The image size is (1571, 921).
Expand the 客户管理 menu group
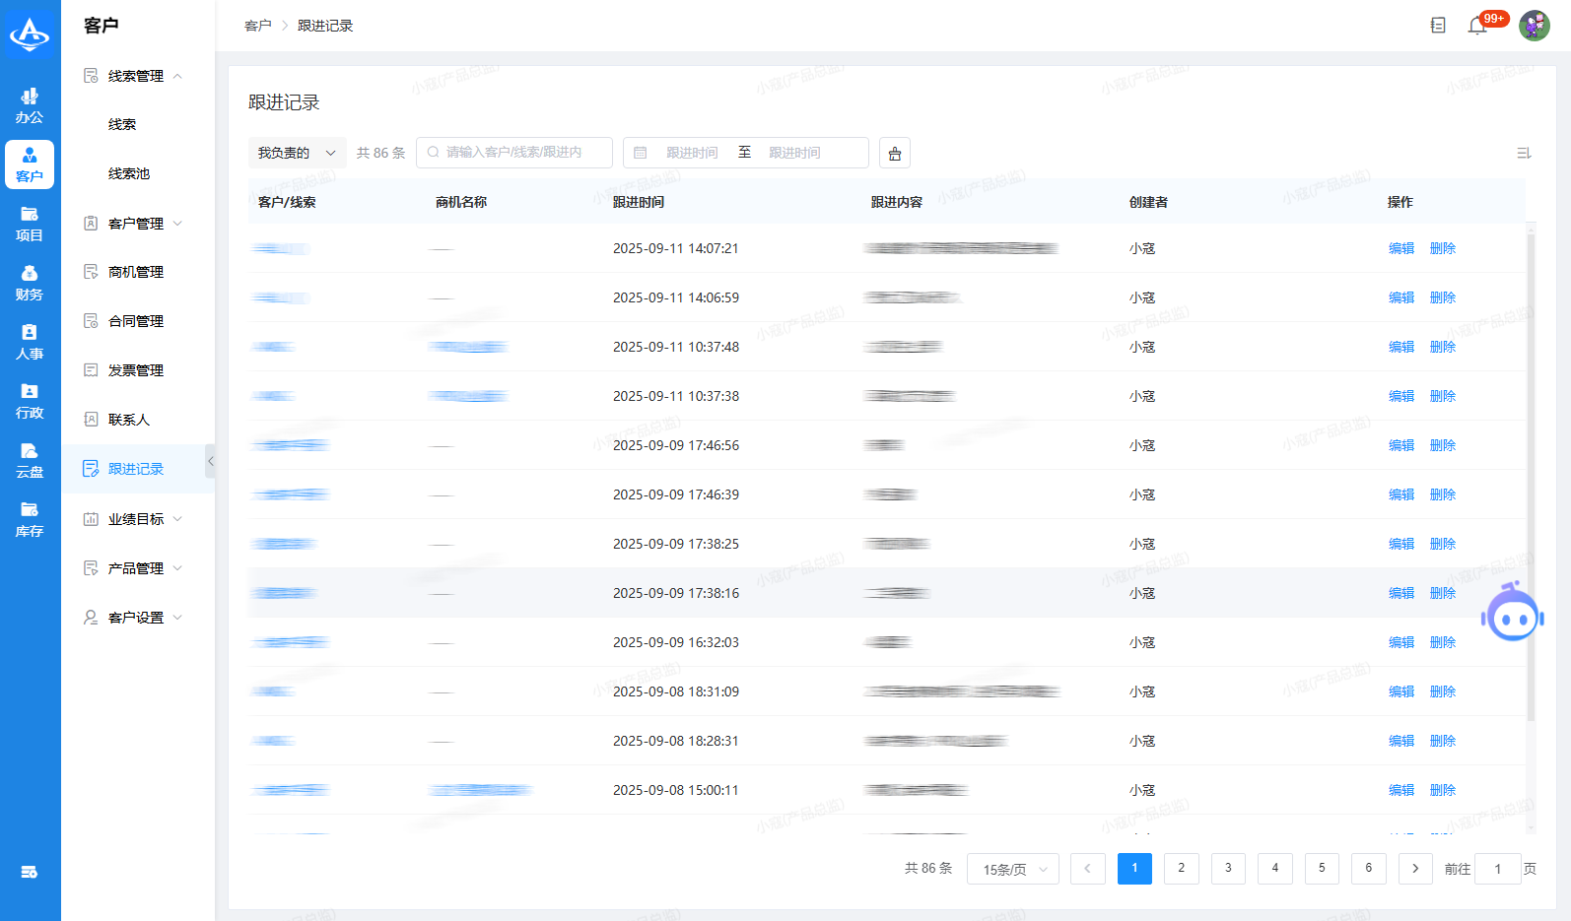pyautogui.click(x=136, y=224)
